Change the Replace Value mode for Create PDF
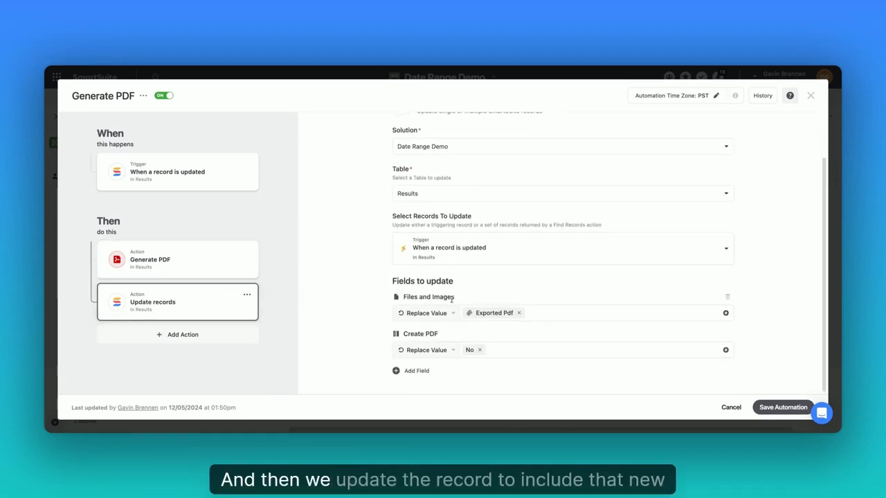 pyautogui.click(x=426, y=350)
